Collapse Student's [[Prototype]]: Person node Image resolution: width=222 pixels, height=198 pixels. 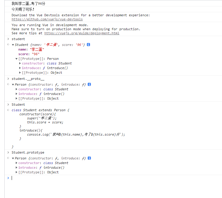pyautogui.click(x=16, y=59)
